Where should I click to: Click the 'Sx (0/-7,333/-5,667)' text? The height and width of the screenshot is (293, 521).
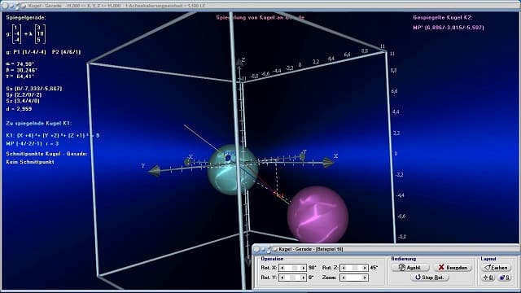(34, 89)
